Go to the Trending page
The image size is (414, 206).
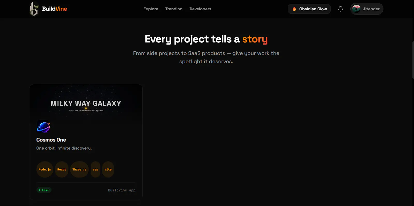coord(174,9)
